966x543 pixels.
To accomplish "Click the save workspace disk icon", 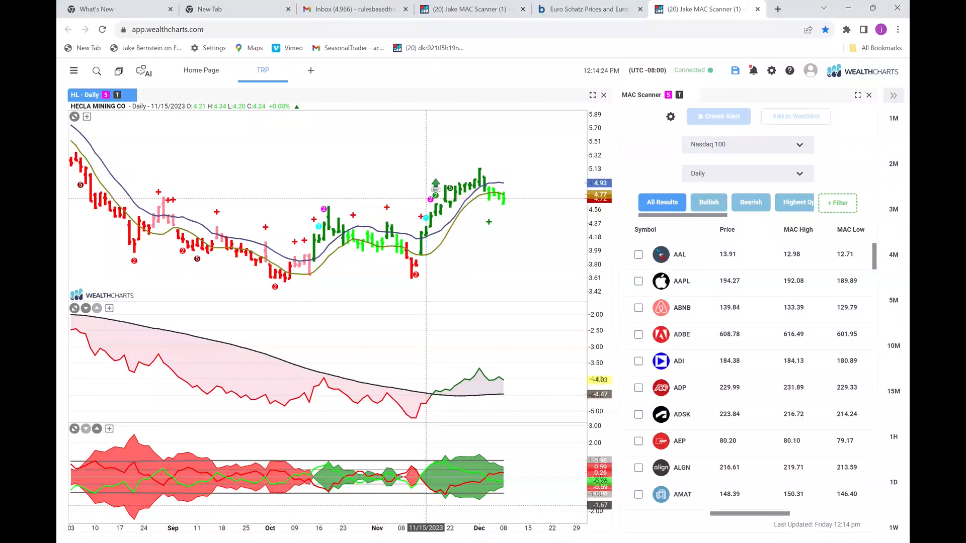I will [x=735, y=70].
